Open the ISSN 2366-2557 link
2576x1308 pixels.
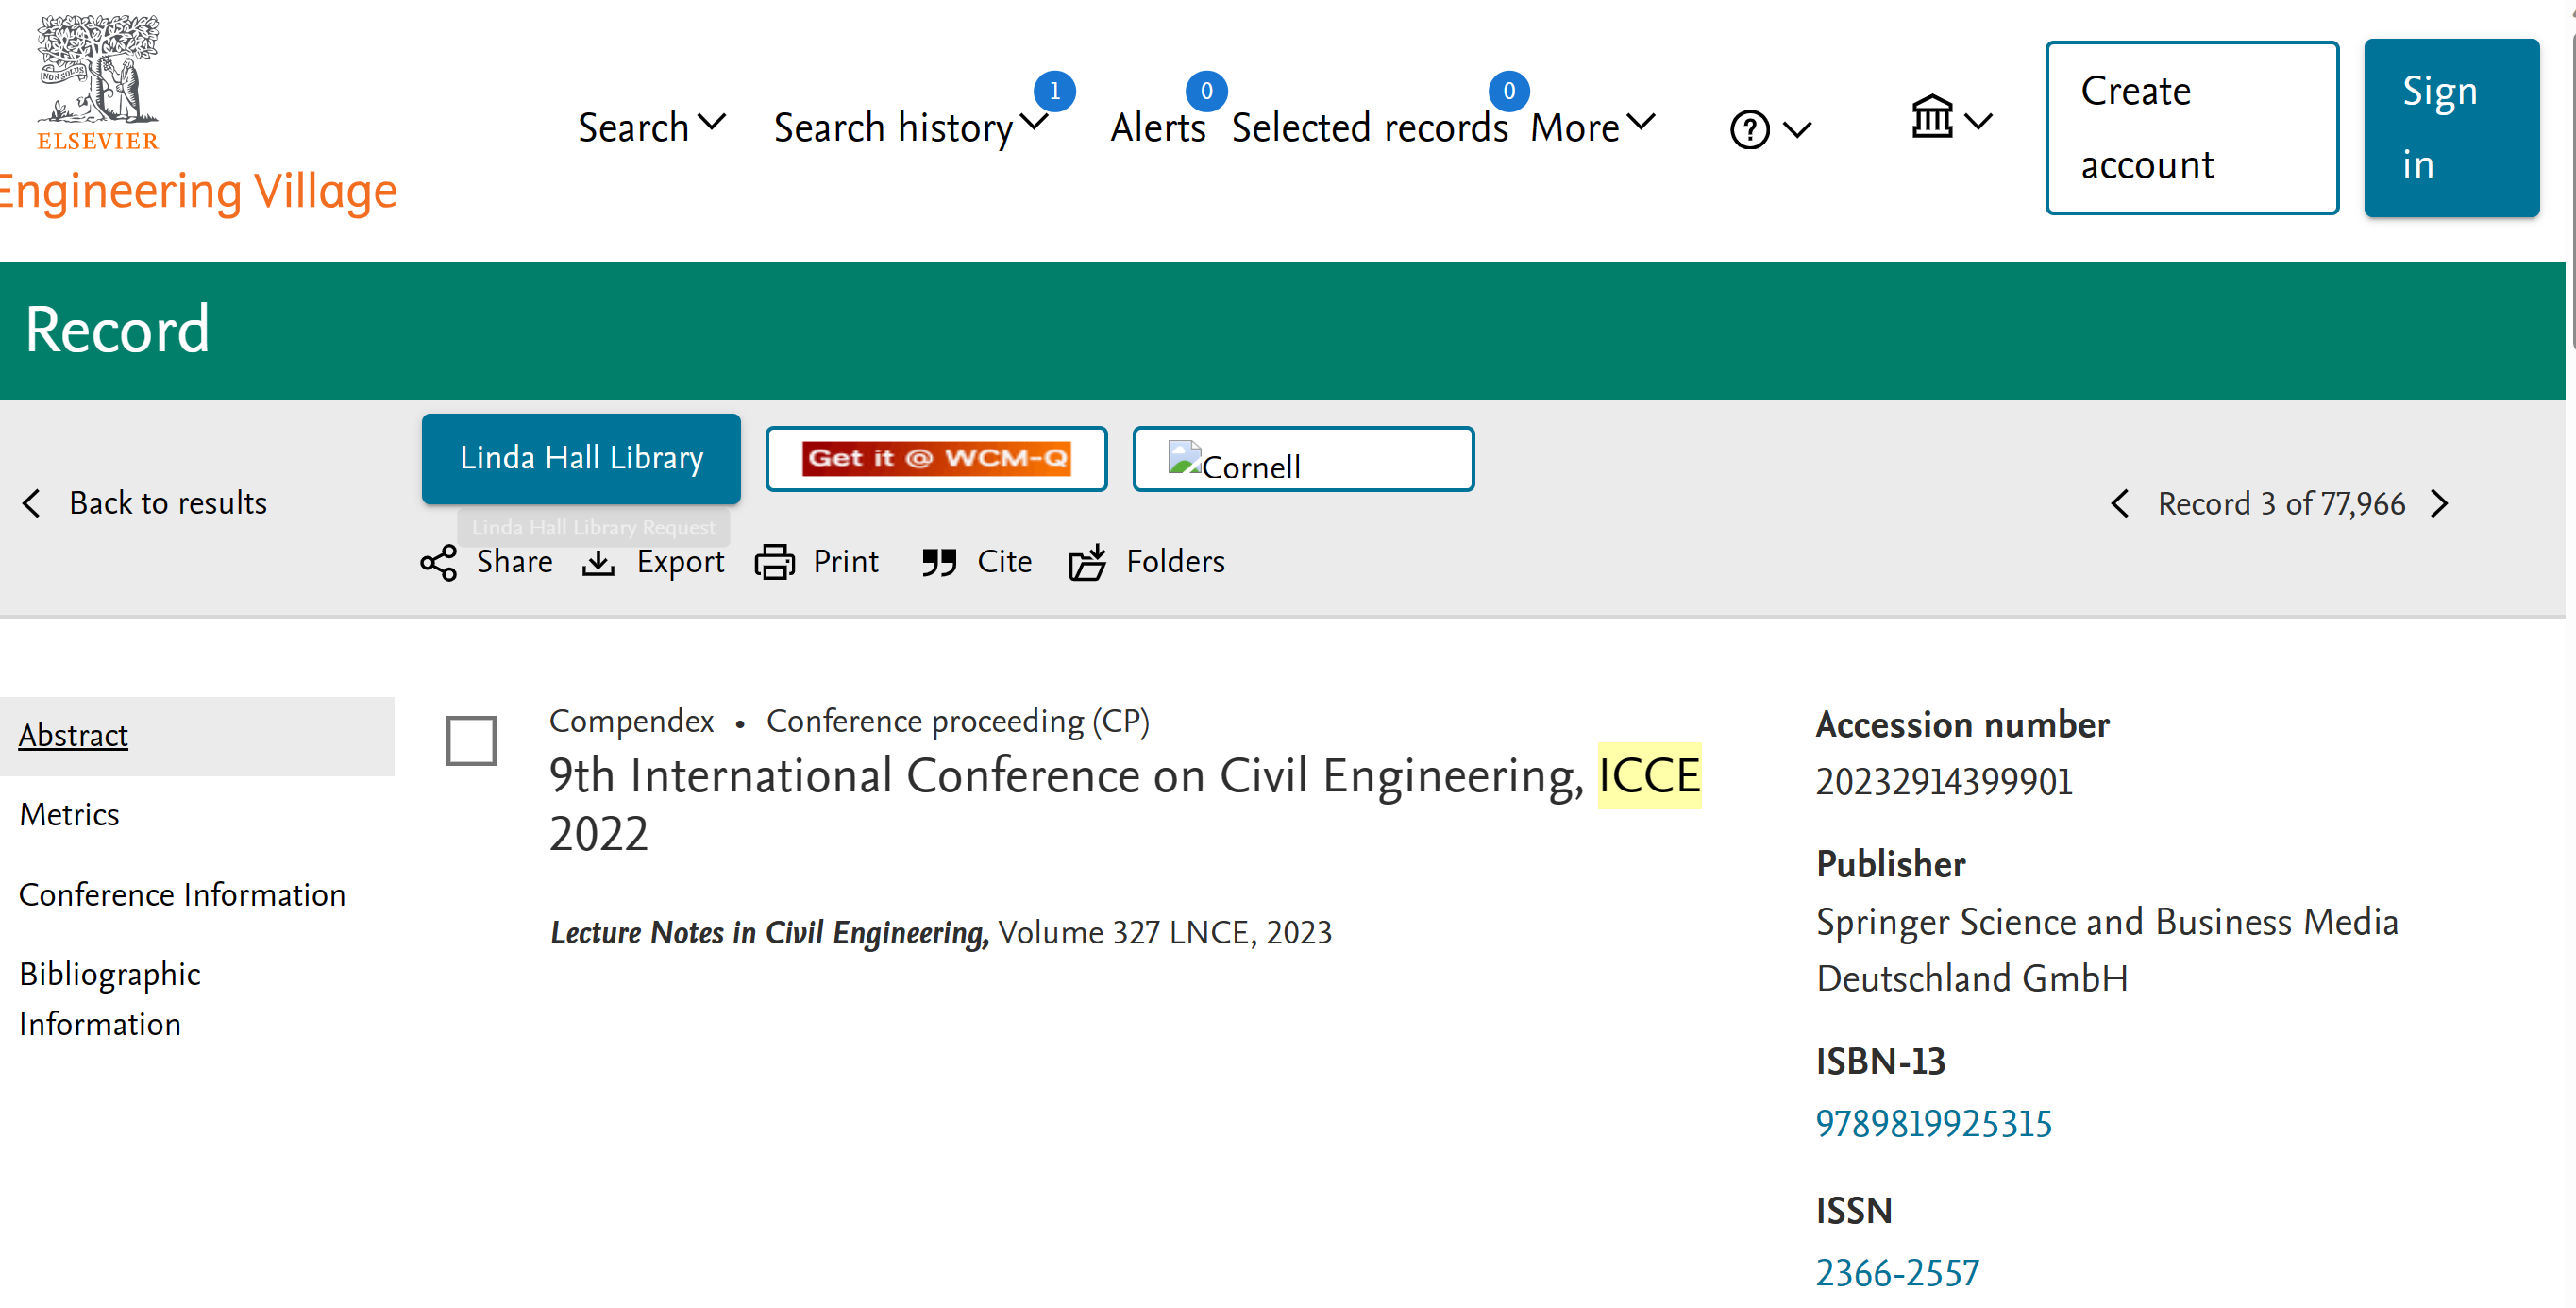tap(1897, 1273)
